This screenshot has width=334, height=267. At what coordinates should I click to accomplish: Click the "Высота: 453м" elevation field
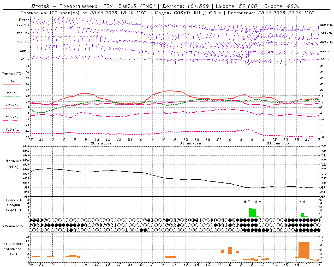pos(282,6)
